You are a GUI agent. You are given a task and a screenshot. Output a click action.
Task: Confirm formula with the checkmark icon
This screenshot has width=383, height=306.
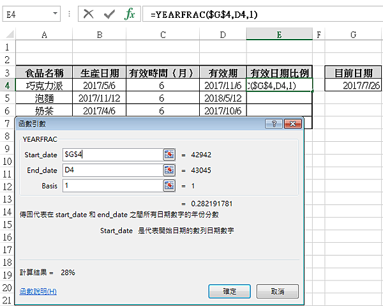tap(109, 14)
